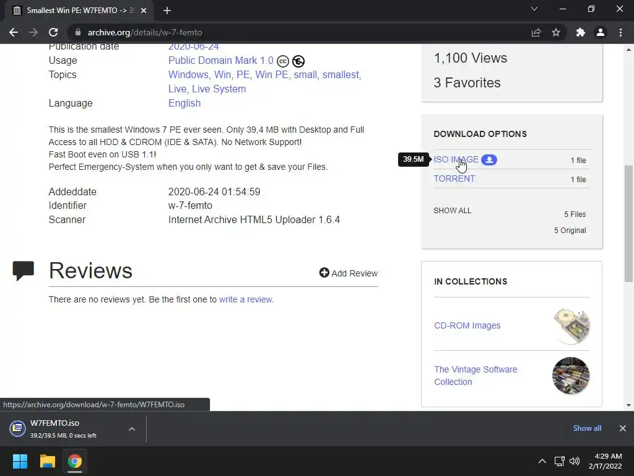Open the English language link
Screen dimensions: 634x476
pyautogui.click(x=185, y=104)
